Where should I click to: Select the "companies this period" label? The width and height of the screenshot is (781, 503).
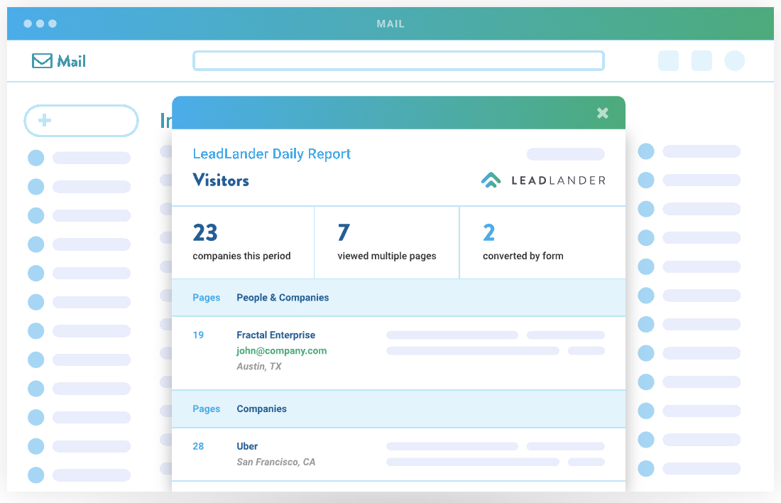[241, 256]
